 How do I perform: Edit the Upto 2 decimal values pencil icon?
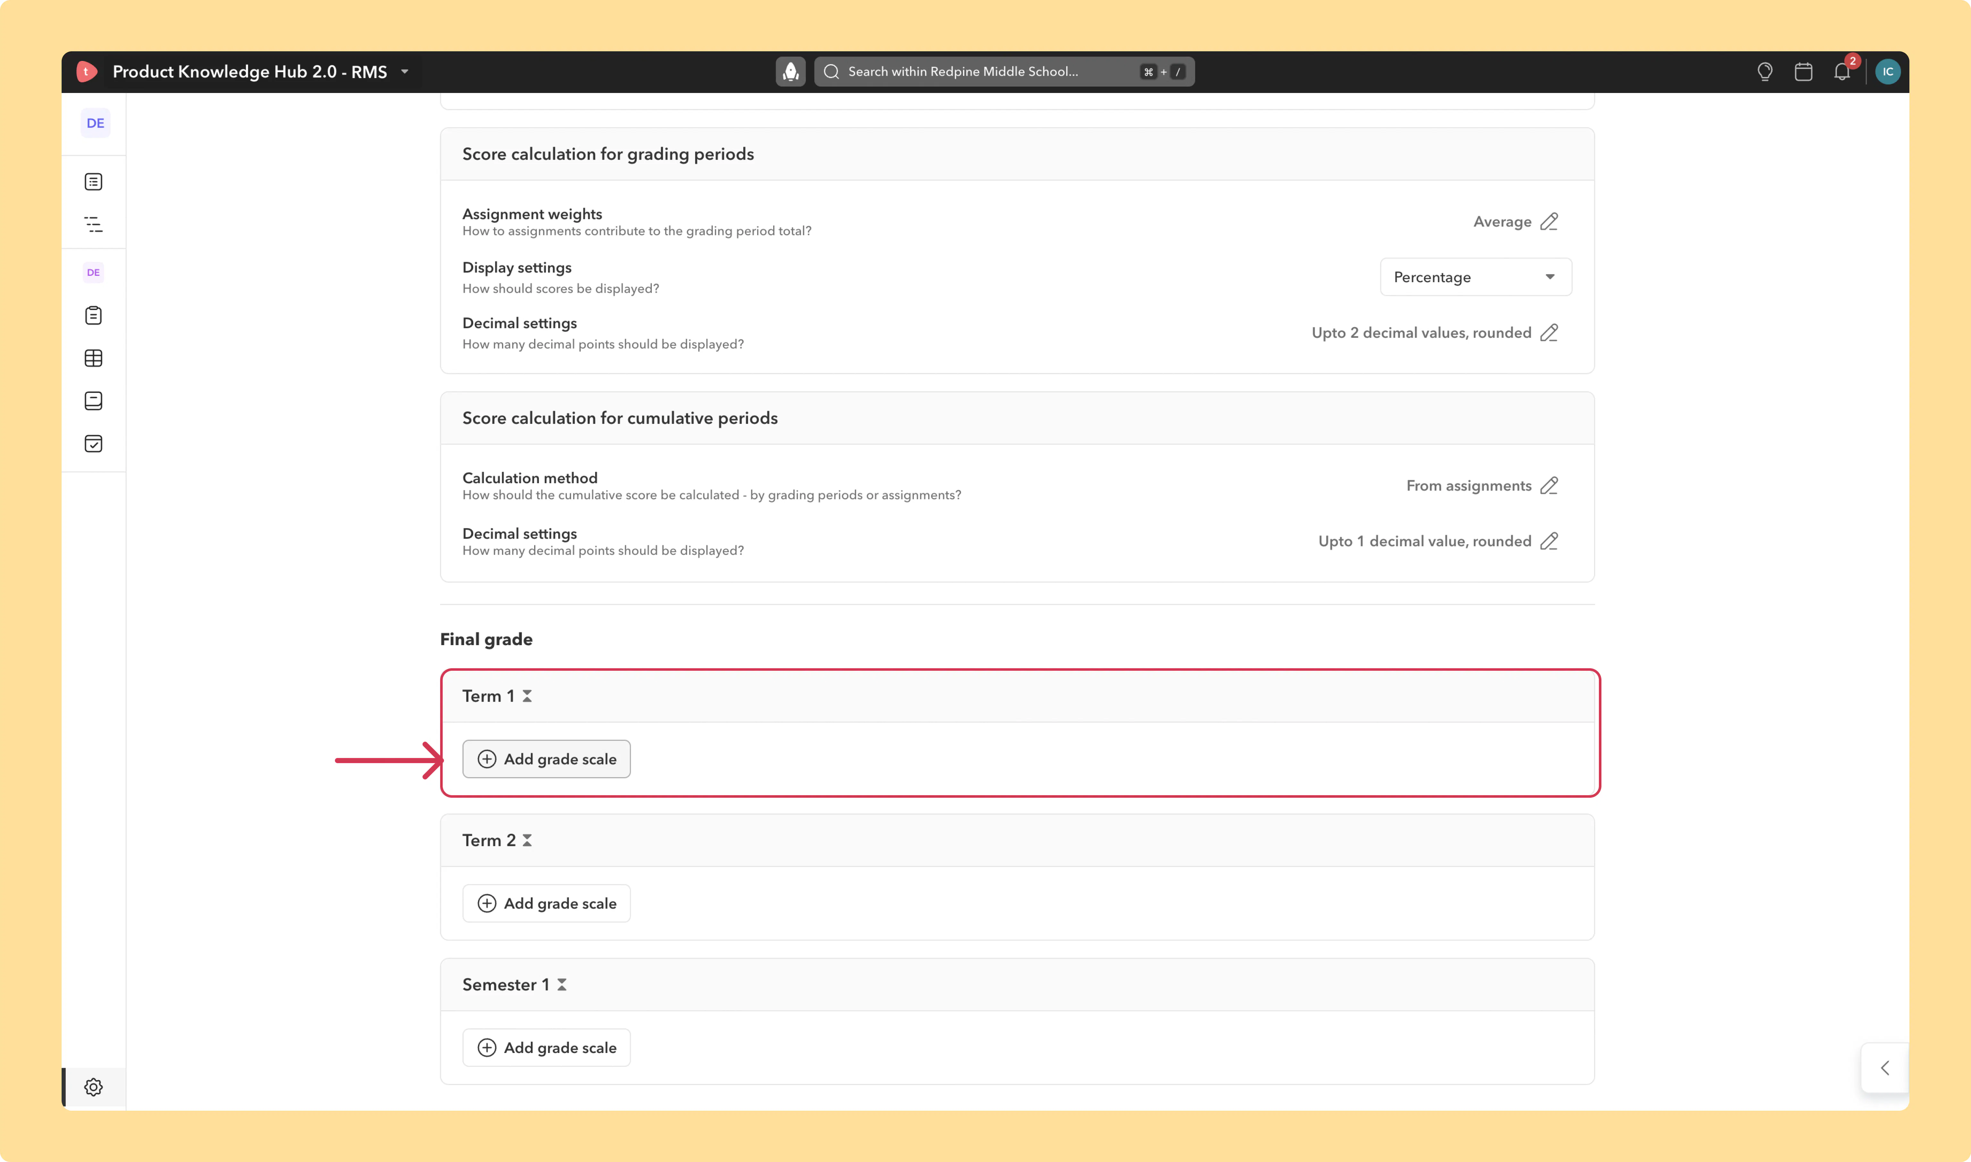click(x=1549, y=333)
